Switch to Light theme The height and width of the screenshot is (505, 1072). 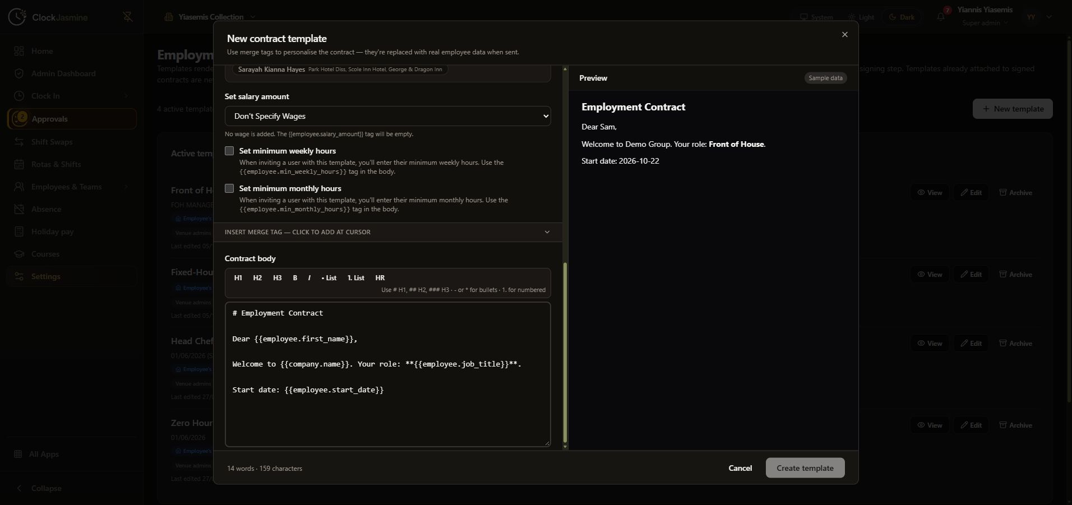[861, 17]
